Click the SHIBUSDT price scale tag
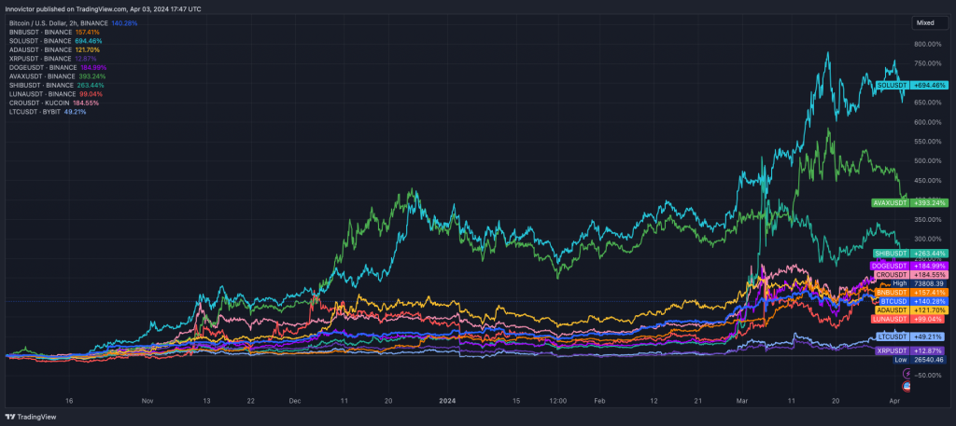Viewport: 956px width, 426px height. (x=910, y=253)
